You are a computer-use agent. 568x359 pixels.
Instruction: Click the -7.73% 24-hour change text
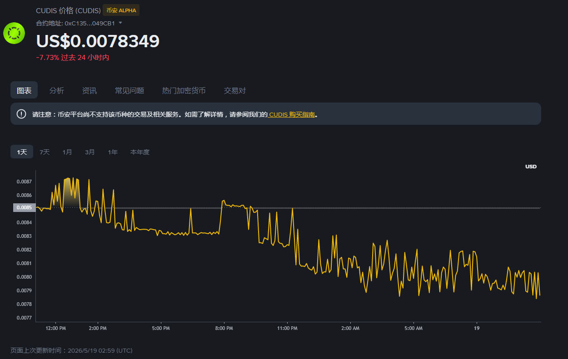coord(73,58)
